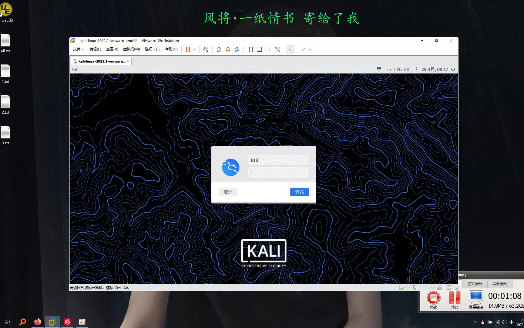
Task: Click the 29 4月, 09:17 clock text
Action: click(435, 69)
